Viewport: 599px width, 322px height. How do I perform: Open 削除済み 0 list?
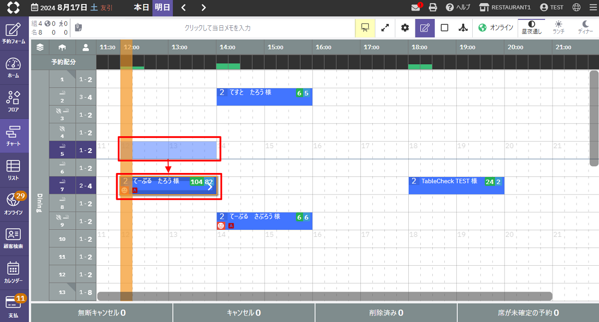[386, 313]
